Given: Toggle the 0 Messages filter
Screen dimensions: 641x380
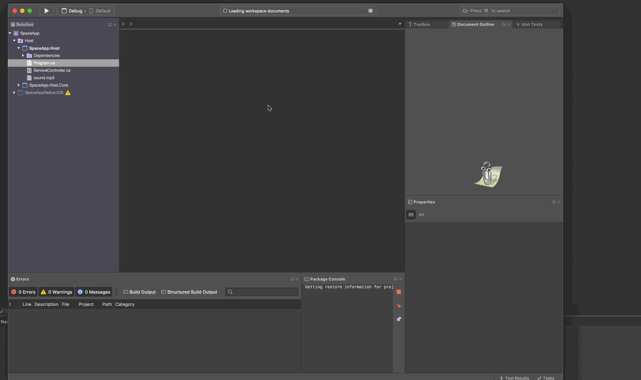Looking at the screenshot, I should pyautogui.click(x=94, y=292).
